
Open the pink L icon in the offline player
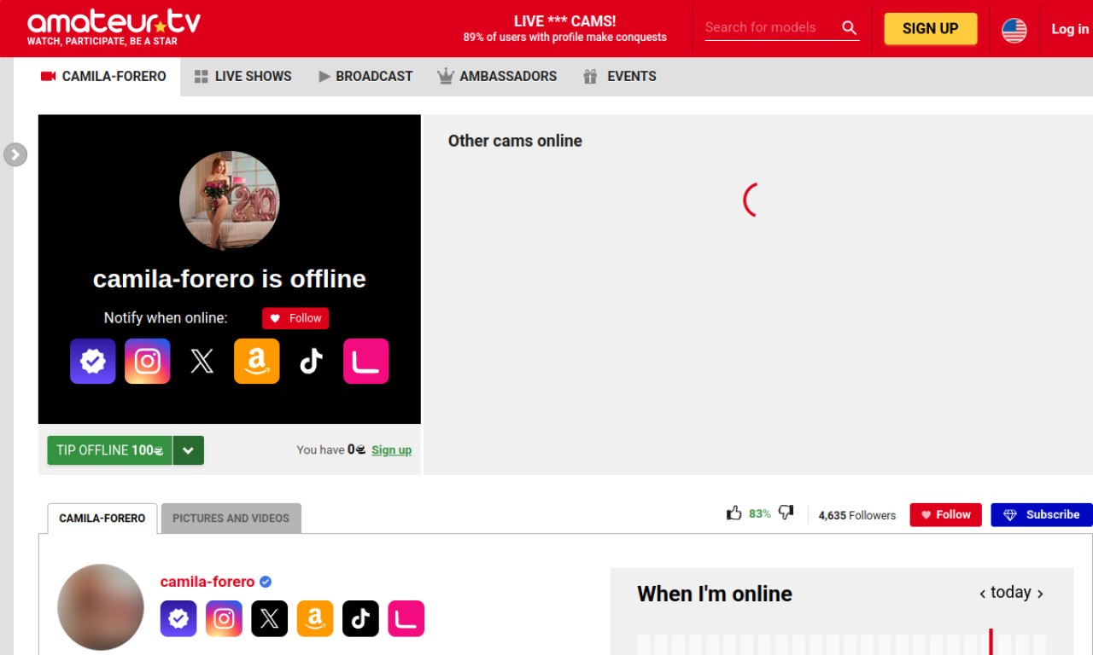[366, 362]
